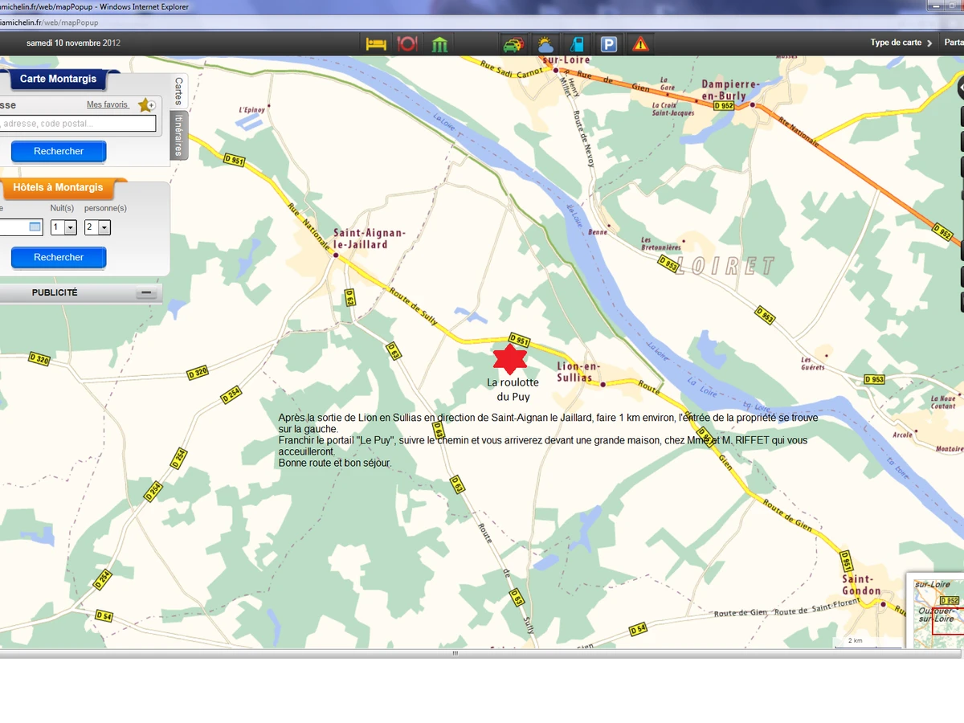964x723 pixels.
Task: Expand the Type de carte menu
Action: (901, 43)
